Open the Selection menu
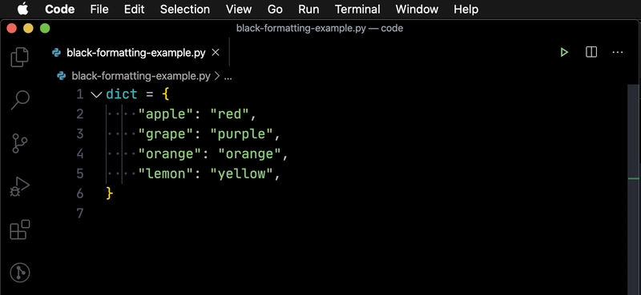 [185, 9]
